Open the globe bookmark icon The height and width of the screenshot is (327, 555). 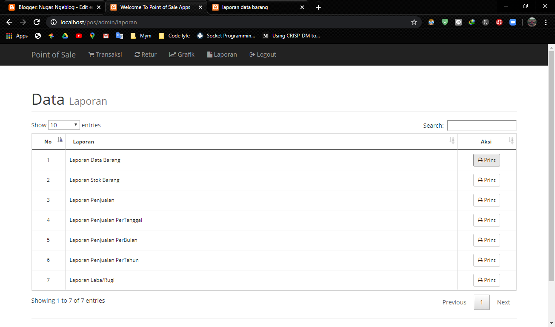click(x=38, y=36)
